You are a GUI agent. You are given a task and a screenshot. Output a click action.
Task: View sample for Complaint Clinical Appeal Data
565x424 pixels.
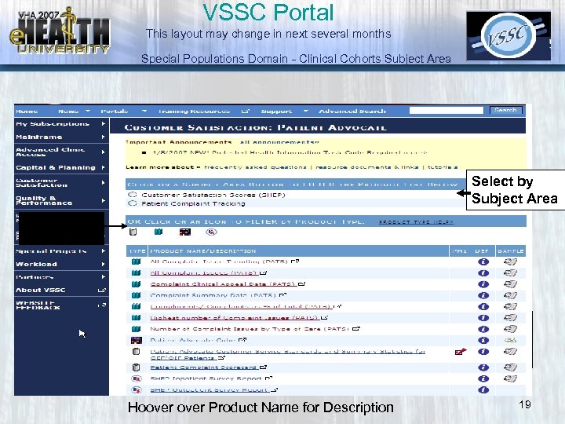[x=510, y=284]
